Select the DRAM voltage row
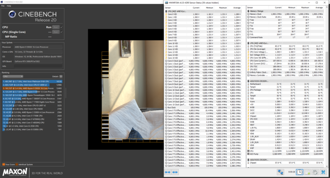The width and height of the screenshot is (330, 178). pyautogui.click(x=285, y=139)
